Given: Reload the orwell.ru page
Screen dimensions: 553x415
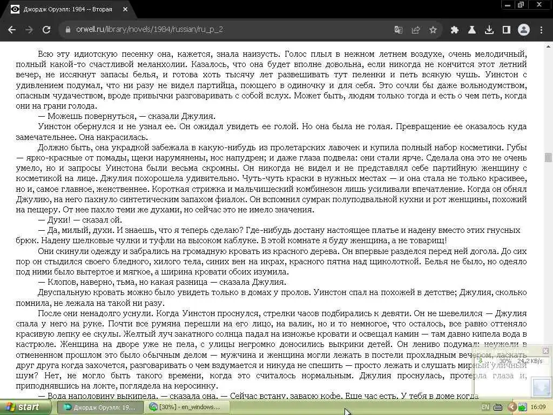Looking at the screenshot, I should (x=46, y=30).
